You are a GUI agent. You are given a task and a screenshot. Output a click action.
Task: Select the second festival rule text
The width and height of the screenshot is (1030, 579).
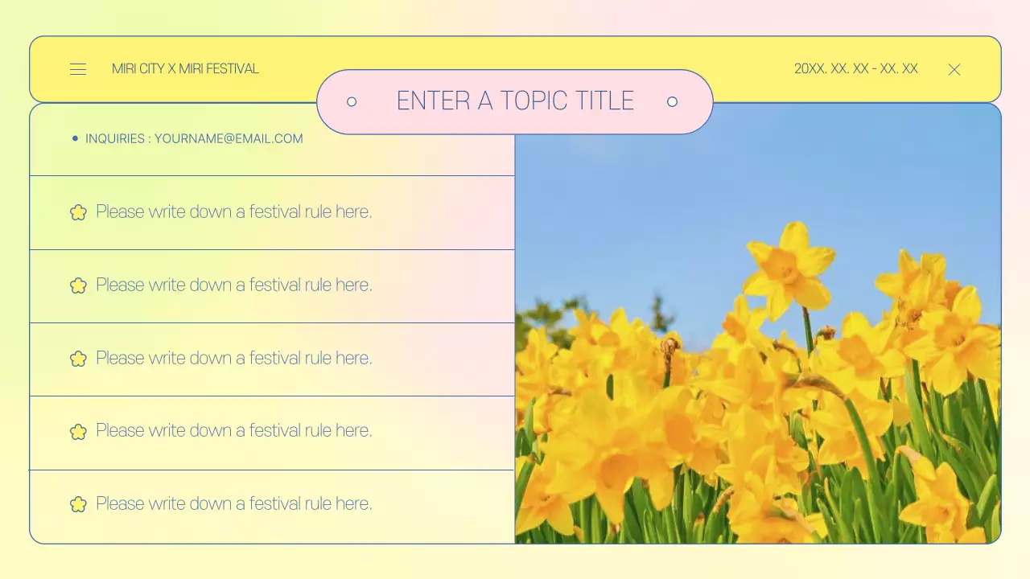(233, 285)
